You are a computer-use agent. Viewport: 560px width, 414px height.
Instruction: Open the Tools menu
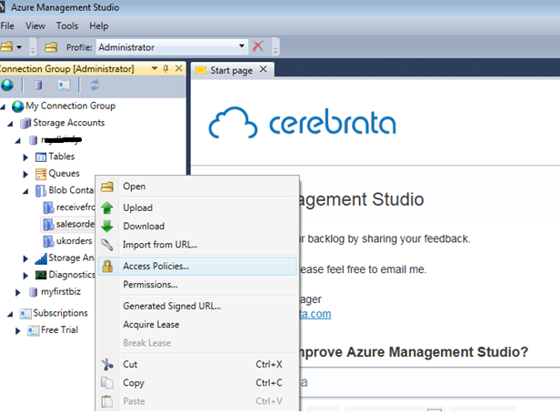(x=66, y=25)
